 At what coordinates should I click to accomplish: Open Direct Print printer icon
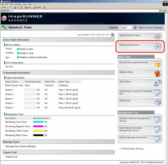click(158, 102)
